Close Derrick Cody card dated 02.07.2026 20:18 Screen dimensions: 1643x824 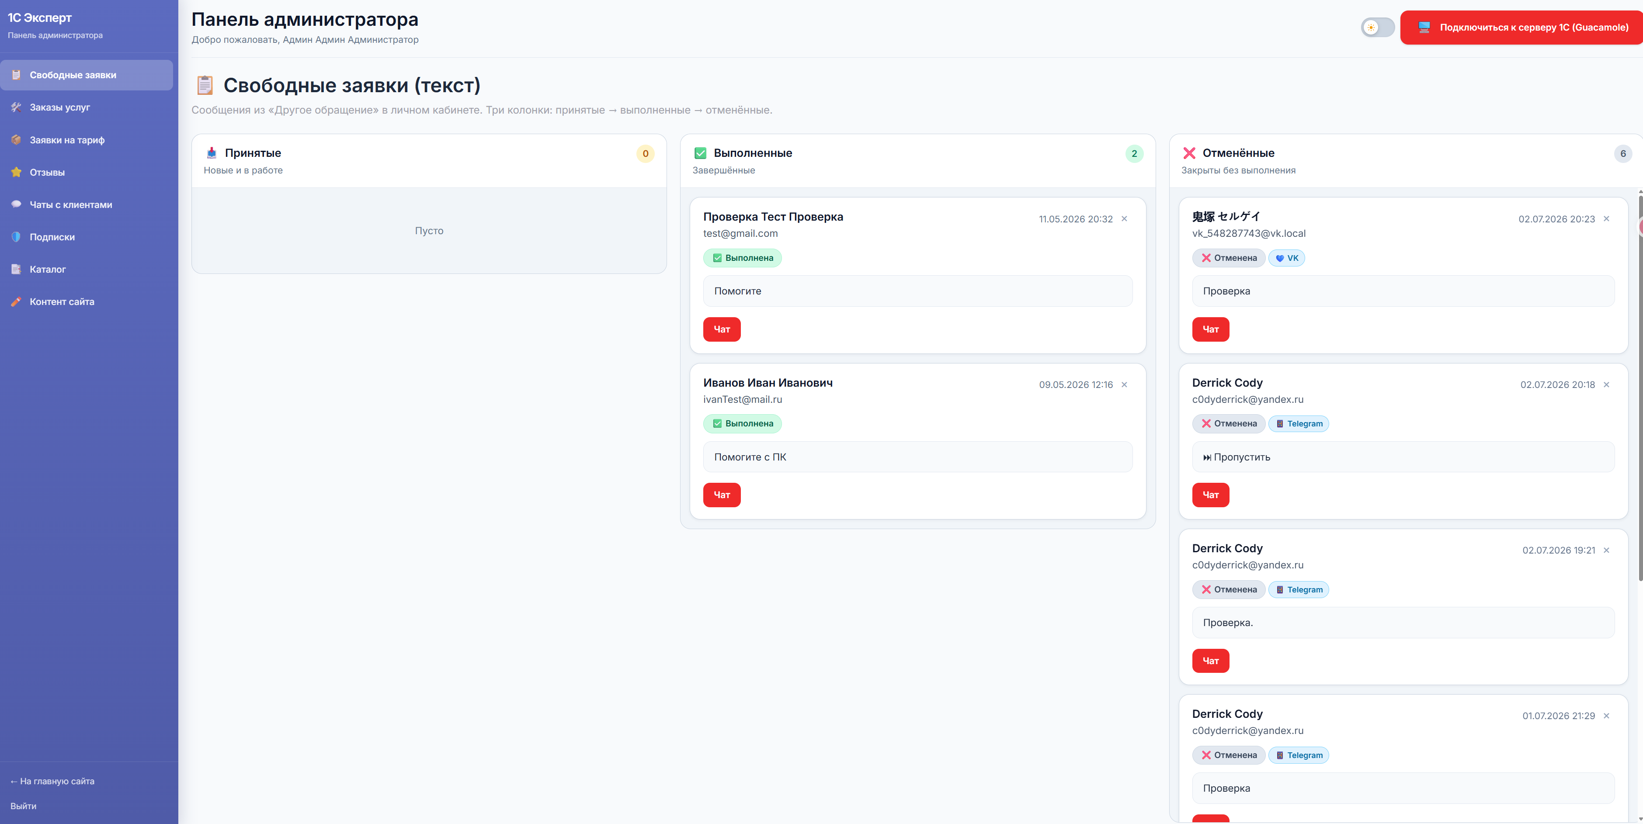pyautogui.click(x=1607, y=384)
